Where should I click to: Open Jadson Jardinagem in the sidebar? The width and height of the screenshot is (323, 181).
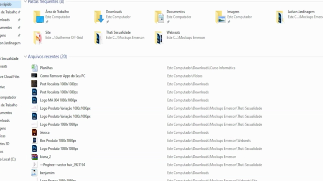(10, 43)
